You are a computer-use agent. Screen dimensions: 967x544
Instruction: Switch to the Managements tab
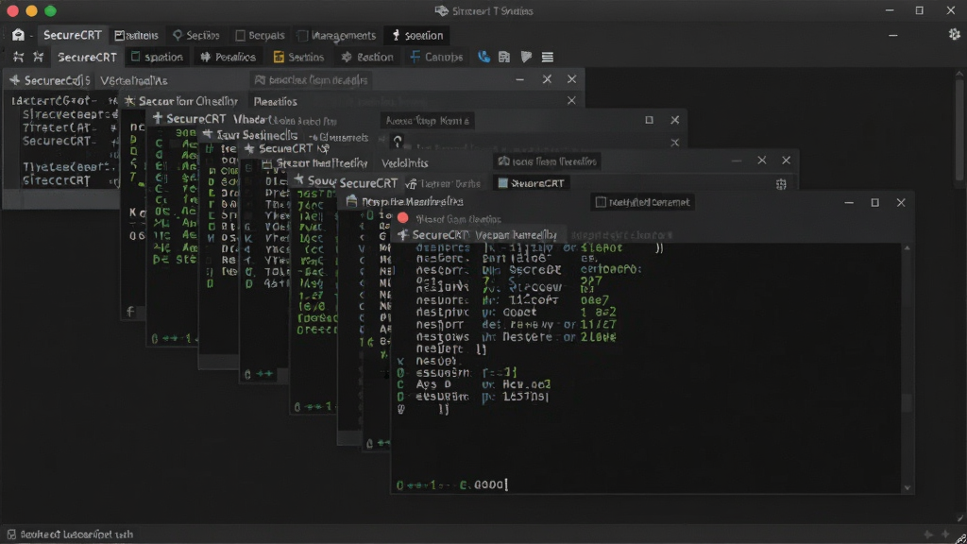pos(337,35)
